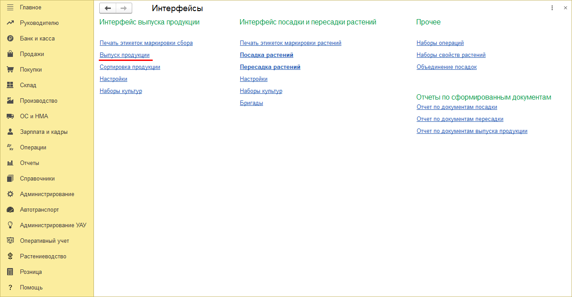Click the gear icon for Администрирование

pyautogui.click(x=10, y=194)
